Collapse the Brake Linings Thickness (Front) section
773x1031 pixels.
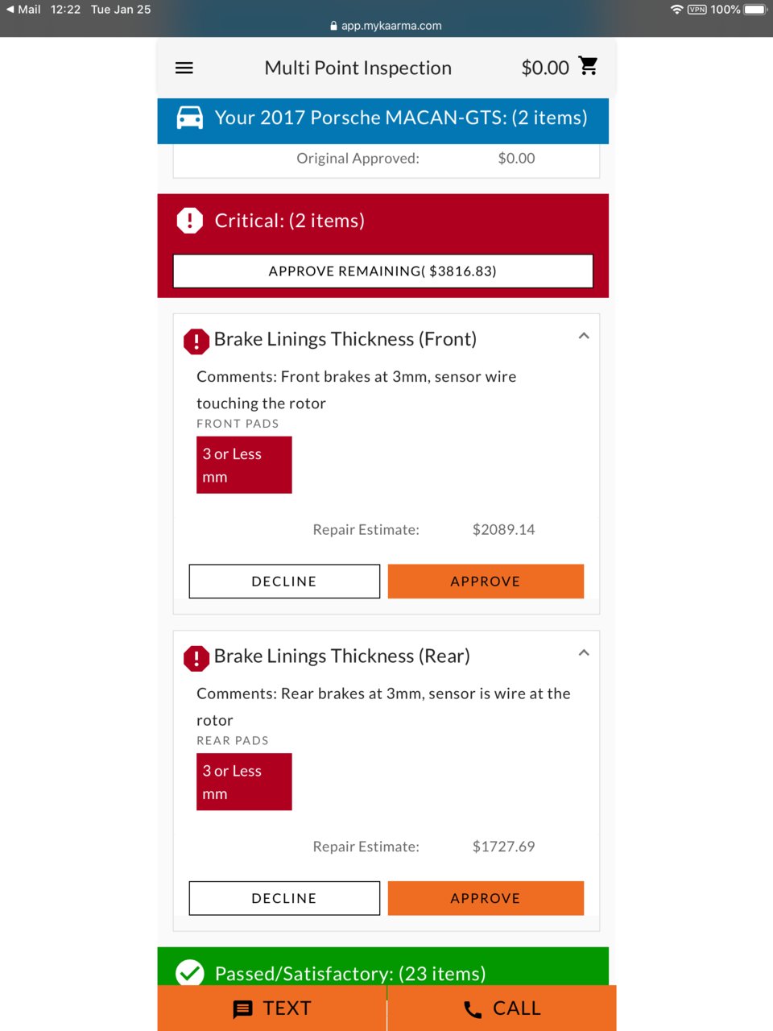pos(584,336)
